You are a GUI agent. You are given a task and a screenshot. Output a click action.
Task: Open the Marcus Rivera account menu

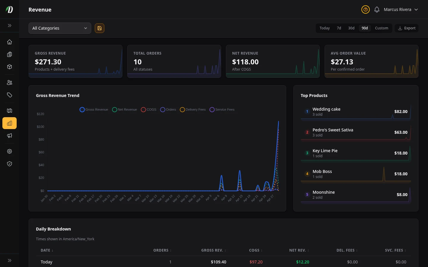click(x=401, y=9)
